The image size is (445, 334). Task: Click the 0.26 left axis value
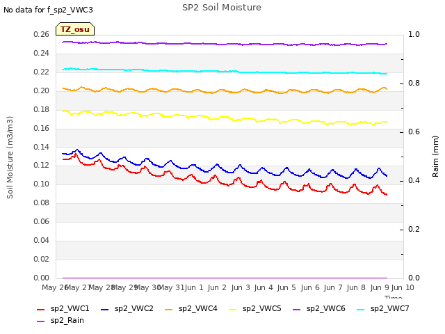click(42, 35)
